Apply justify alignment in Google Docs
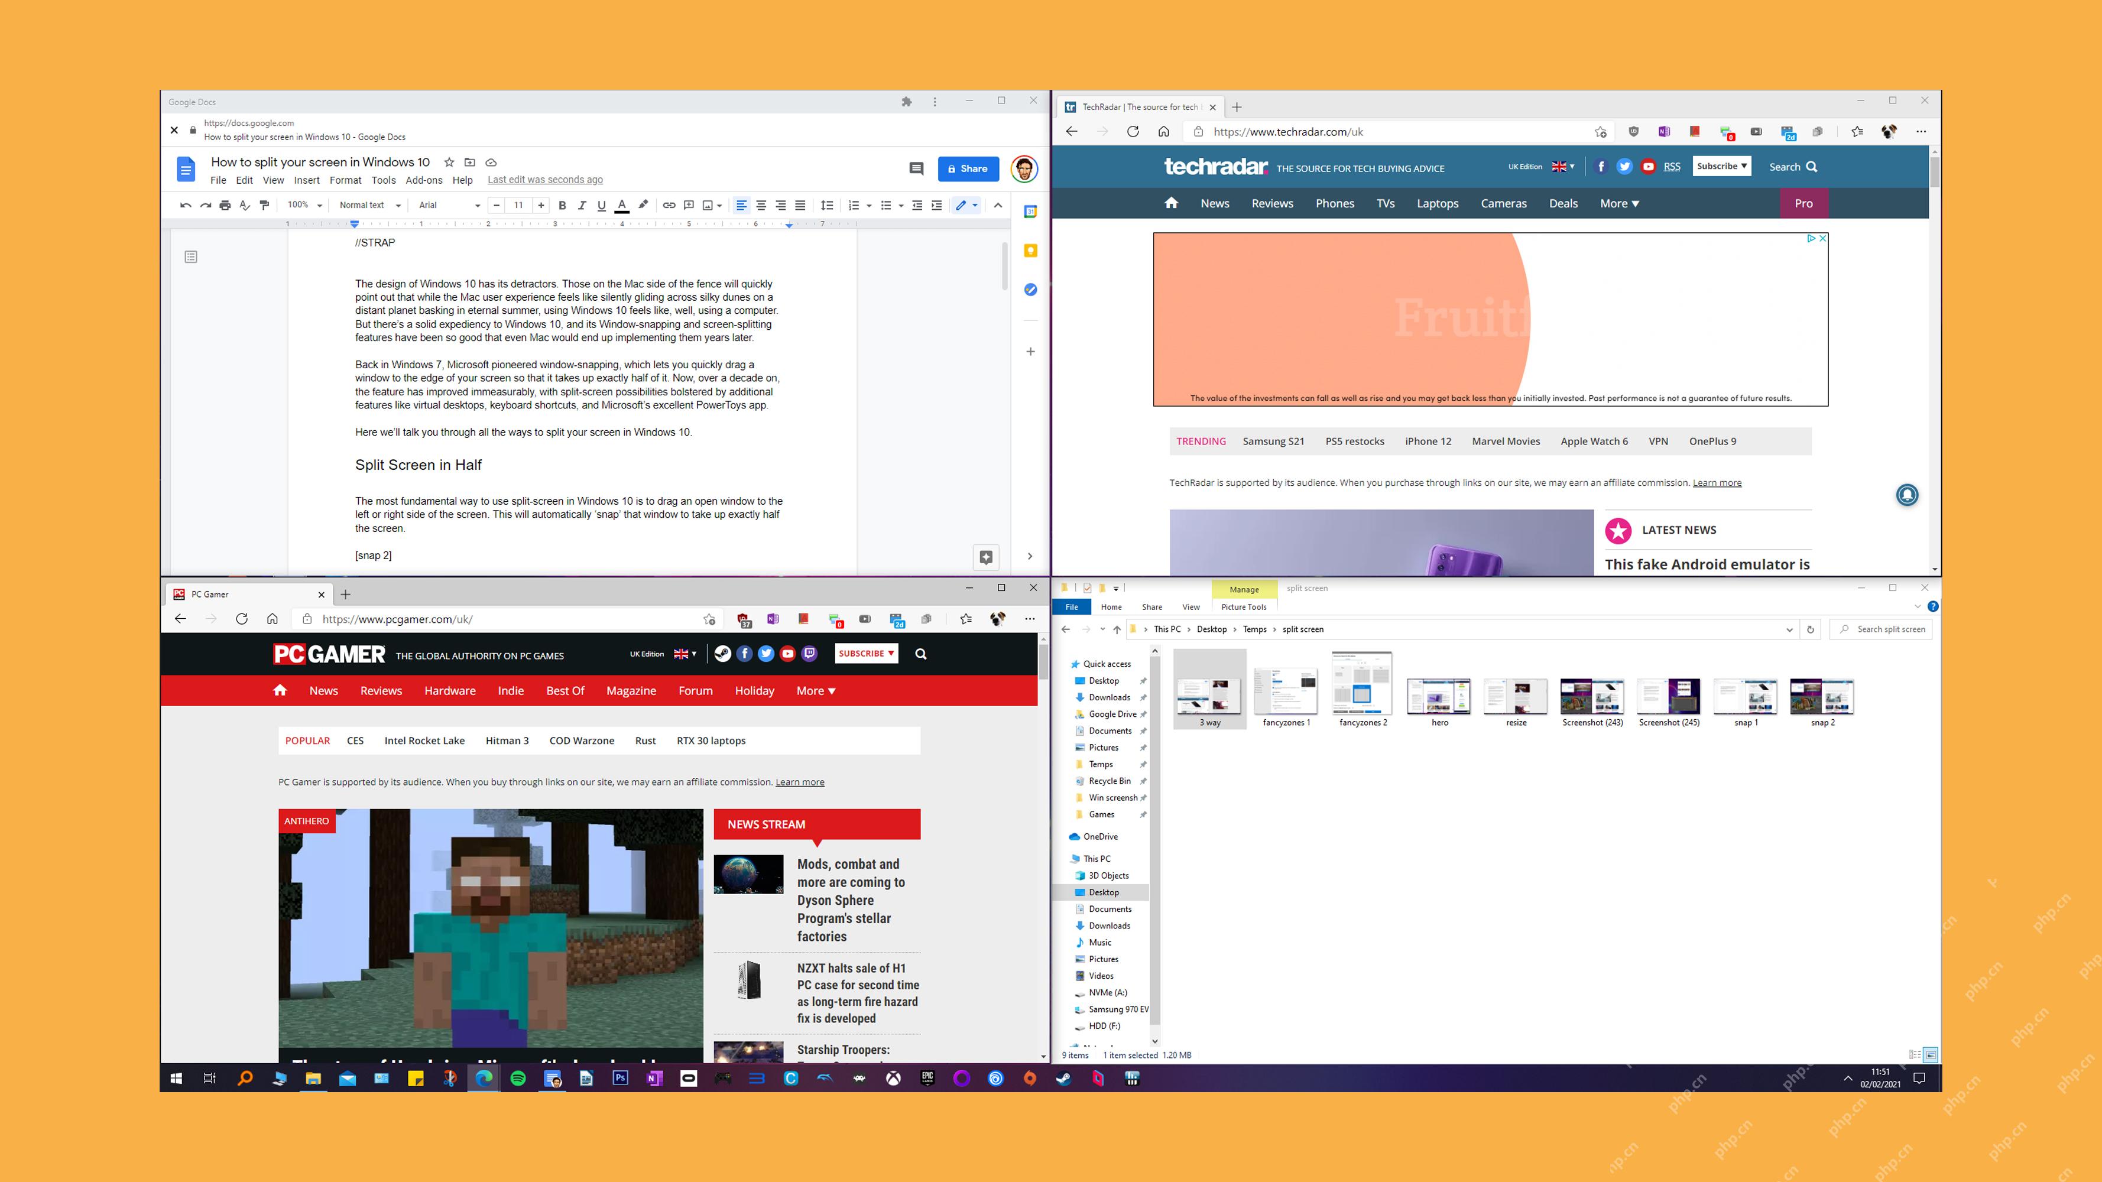The width and height of the screenshot is (2102, 1182). (800, 206)
